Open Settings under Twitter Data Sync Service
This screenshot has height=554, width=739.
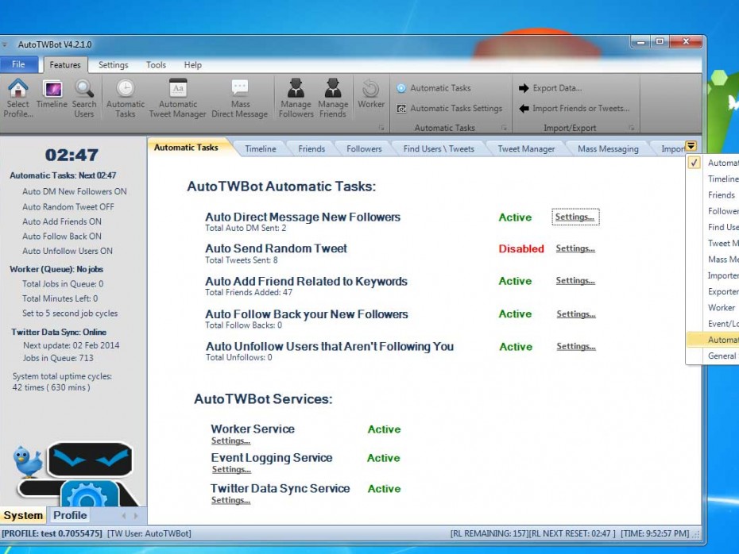(x=230, y=500)
